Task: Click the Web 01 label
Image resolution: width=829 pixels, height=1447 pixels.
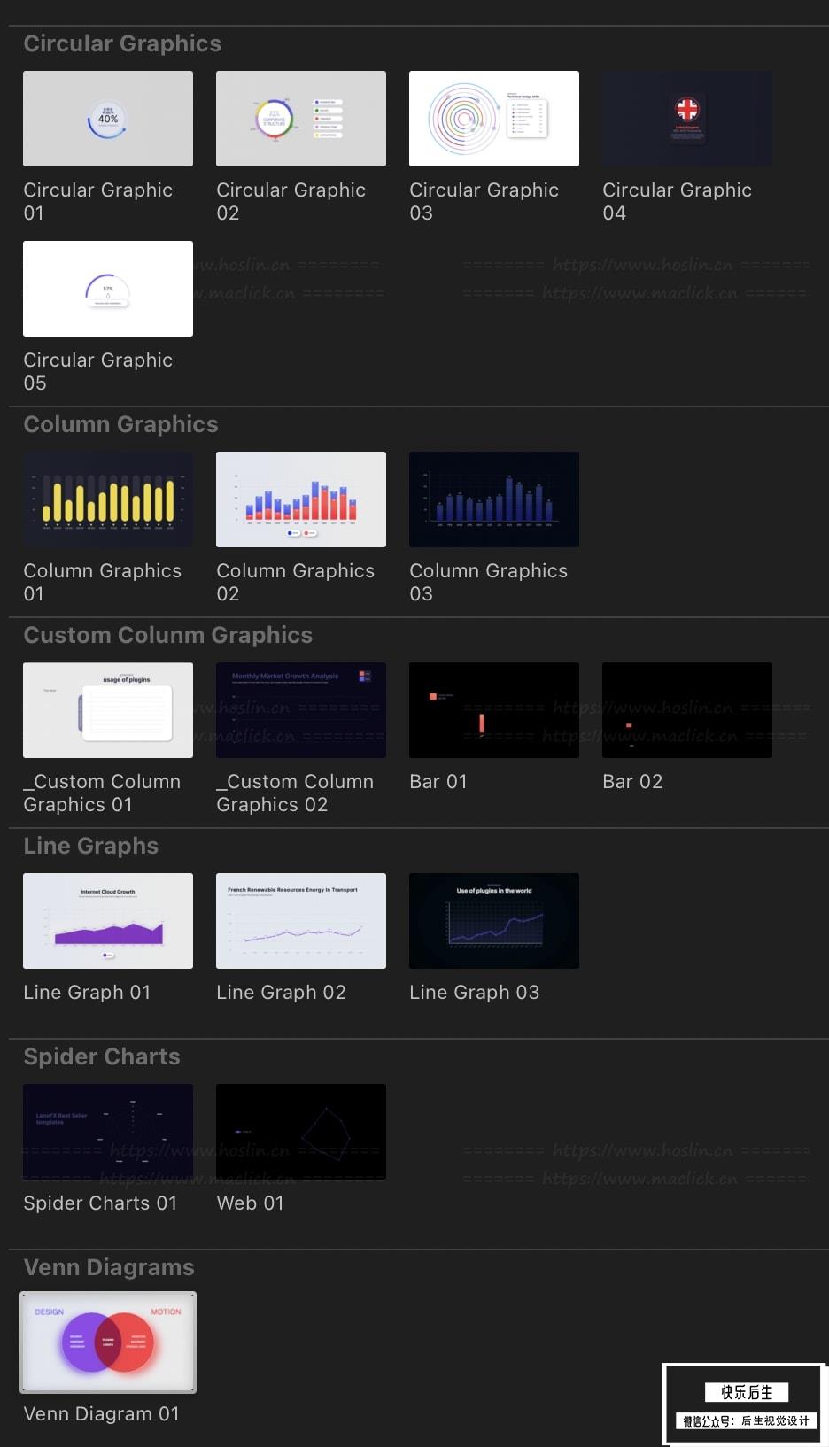Action: point(251,1203)
